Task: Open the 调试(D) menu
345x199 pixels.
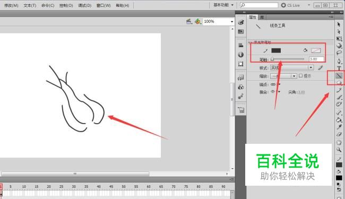Action: tap(85, 5)
